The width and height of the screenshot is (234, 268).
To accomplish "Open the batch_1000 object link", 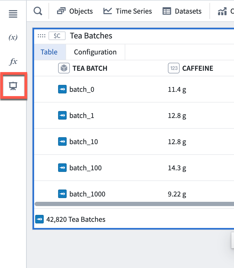I will click(x=87, y=194).
